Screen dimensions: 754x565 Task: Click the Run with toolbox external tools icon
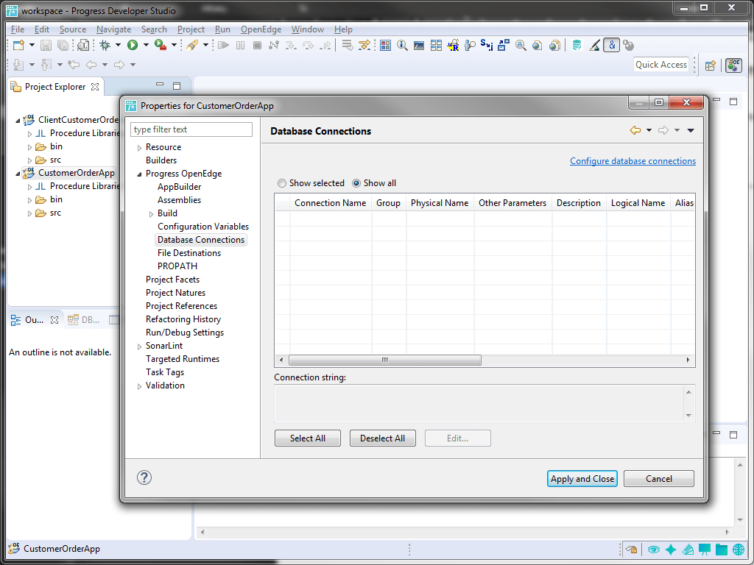pyautogui.click(x=160, y=45)
